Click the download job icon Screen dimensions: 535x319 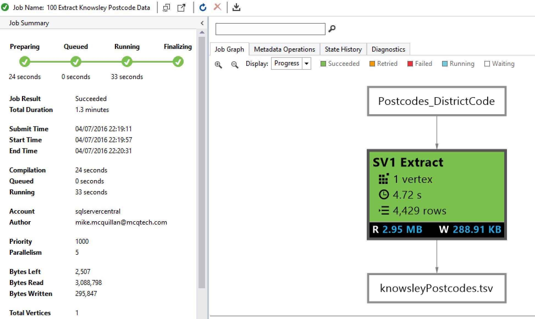[236, 7]
